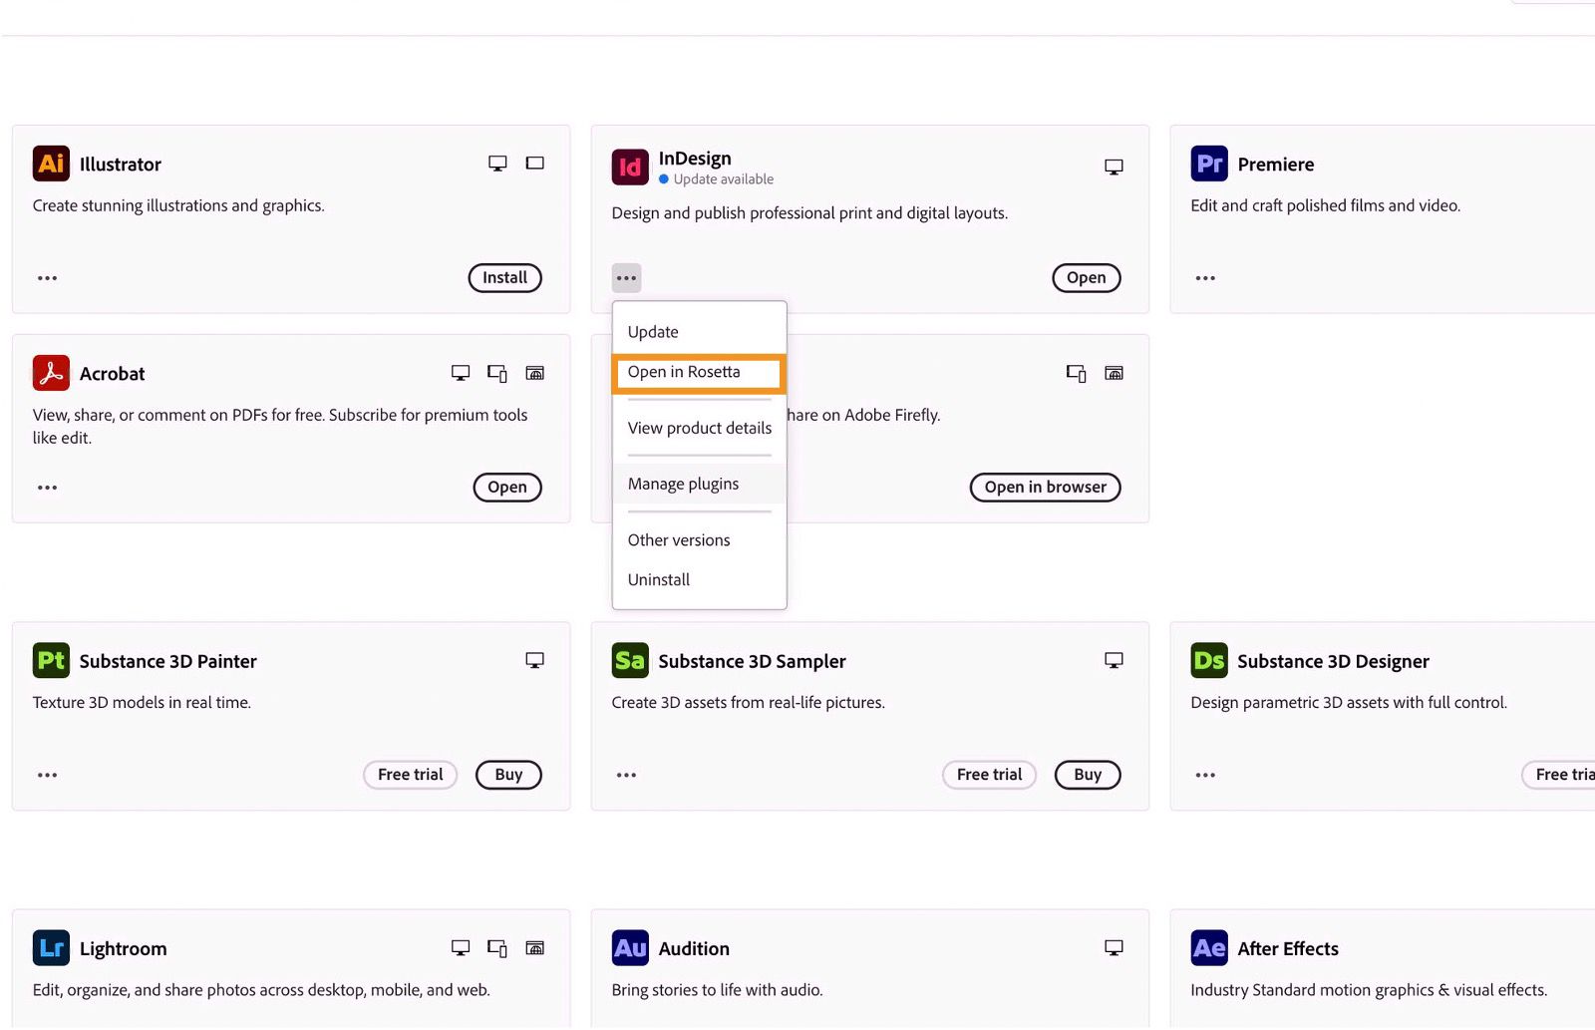
Task: Click the Substance 3D Painter icon
Action: (x=51, y=660)
